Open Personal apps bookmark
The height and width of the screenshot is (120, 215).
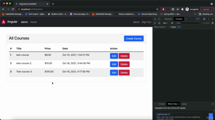pyautogui.click(x=80, y=14)
